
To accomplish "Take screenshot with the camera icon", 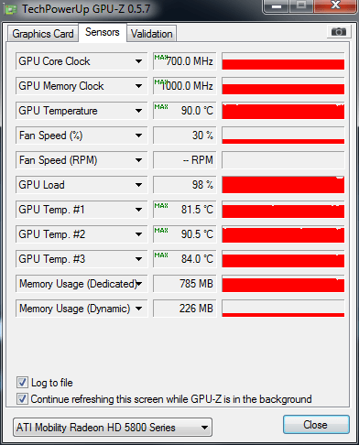I will [338, 31].
